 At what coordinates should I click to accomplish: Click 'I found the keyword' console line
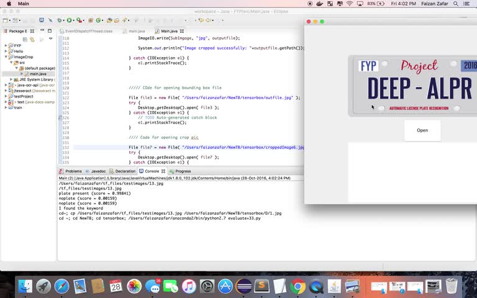(x=81, y=209)
